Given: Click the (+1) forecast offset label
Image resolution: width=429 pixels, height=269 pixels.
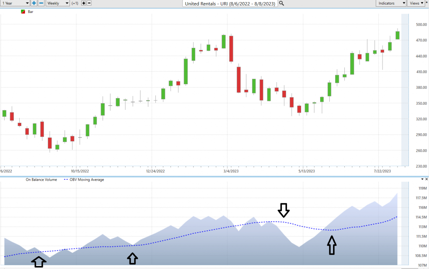Looking at the screenshot, I should click(x=75, y=3).
